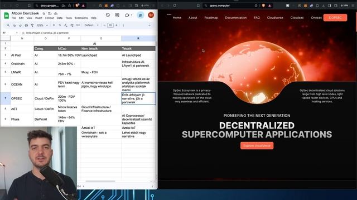Check the cloud save status icon

point(56,13)
